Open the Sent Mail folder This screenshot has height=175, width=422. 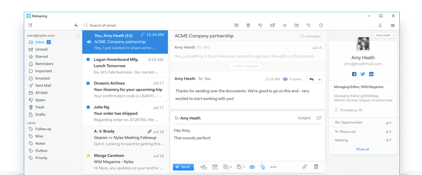[43, 86]
